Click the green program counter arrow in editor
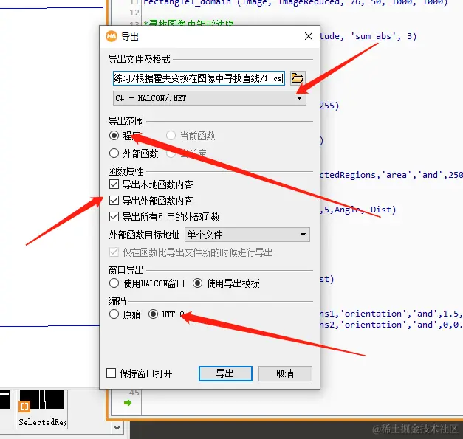463x439 pixels. coord(128,403)
